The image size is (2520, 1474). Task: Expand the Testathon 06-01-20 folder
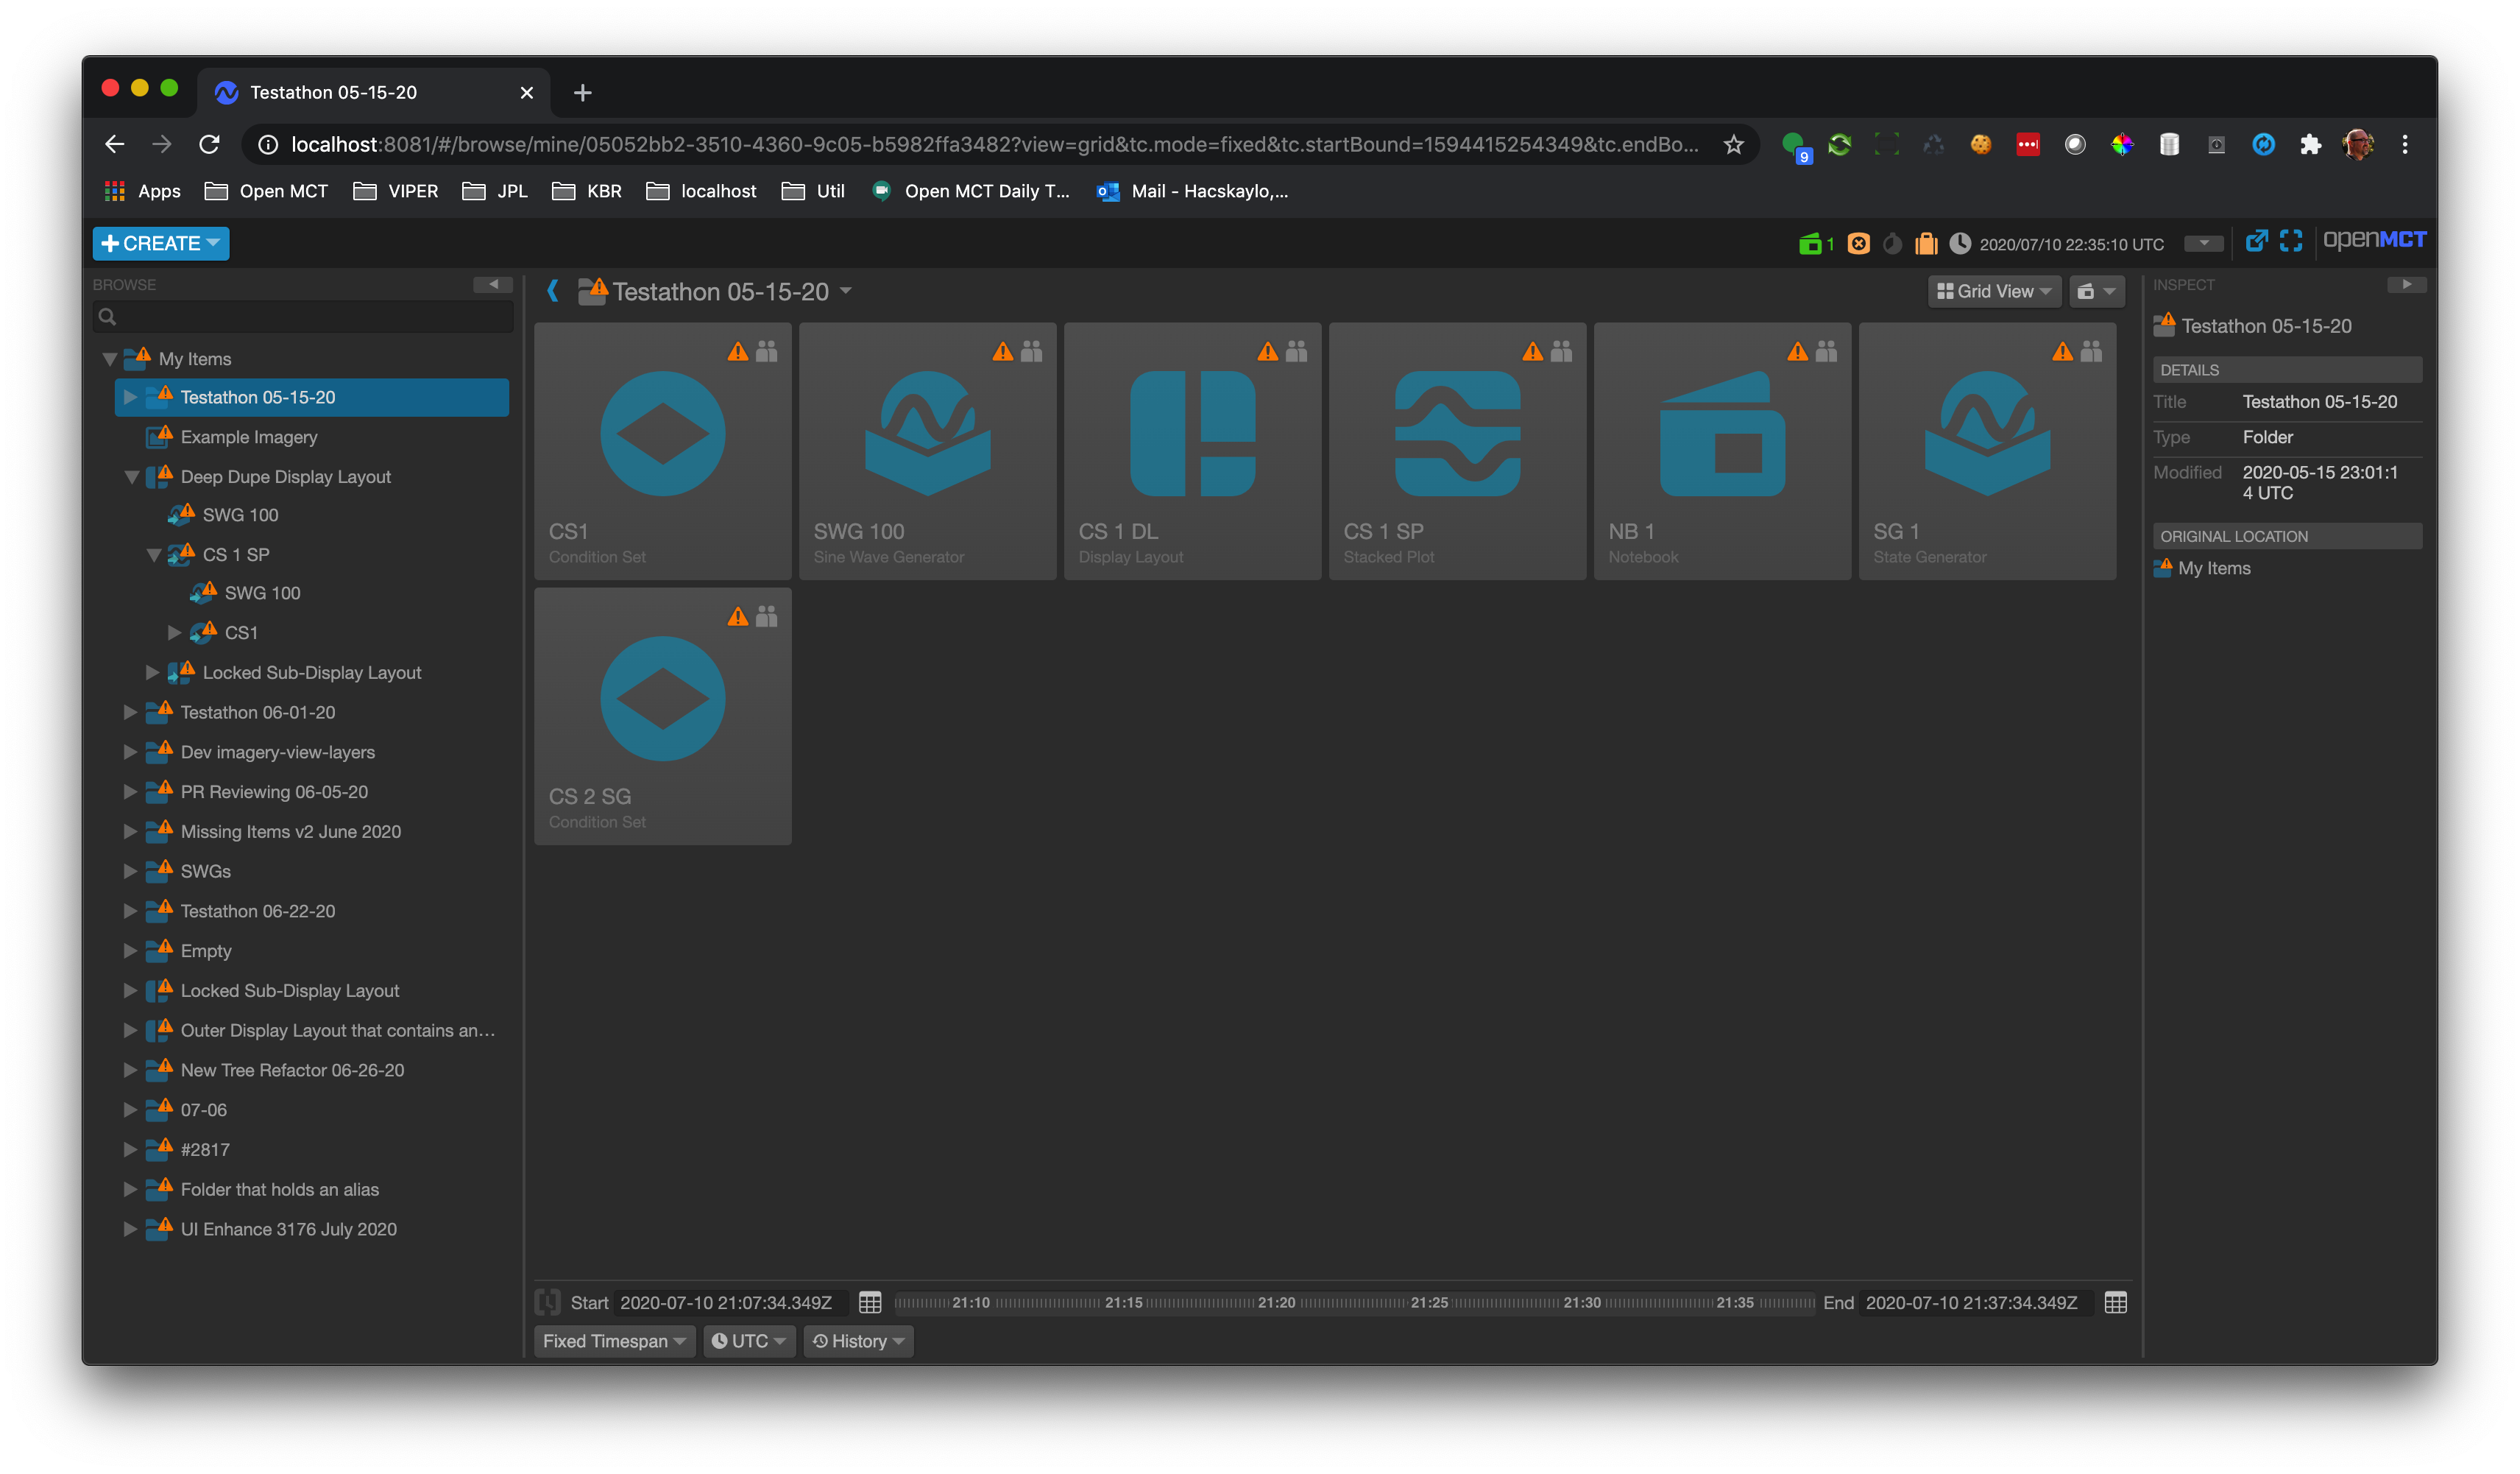(131, 711)
